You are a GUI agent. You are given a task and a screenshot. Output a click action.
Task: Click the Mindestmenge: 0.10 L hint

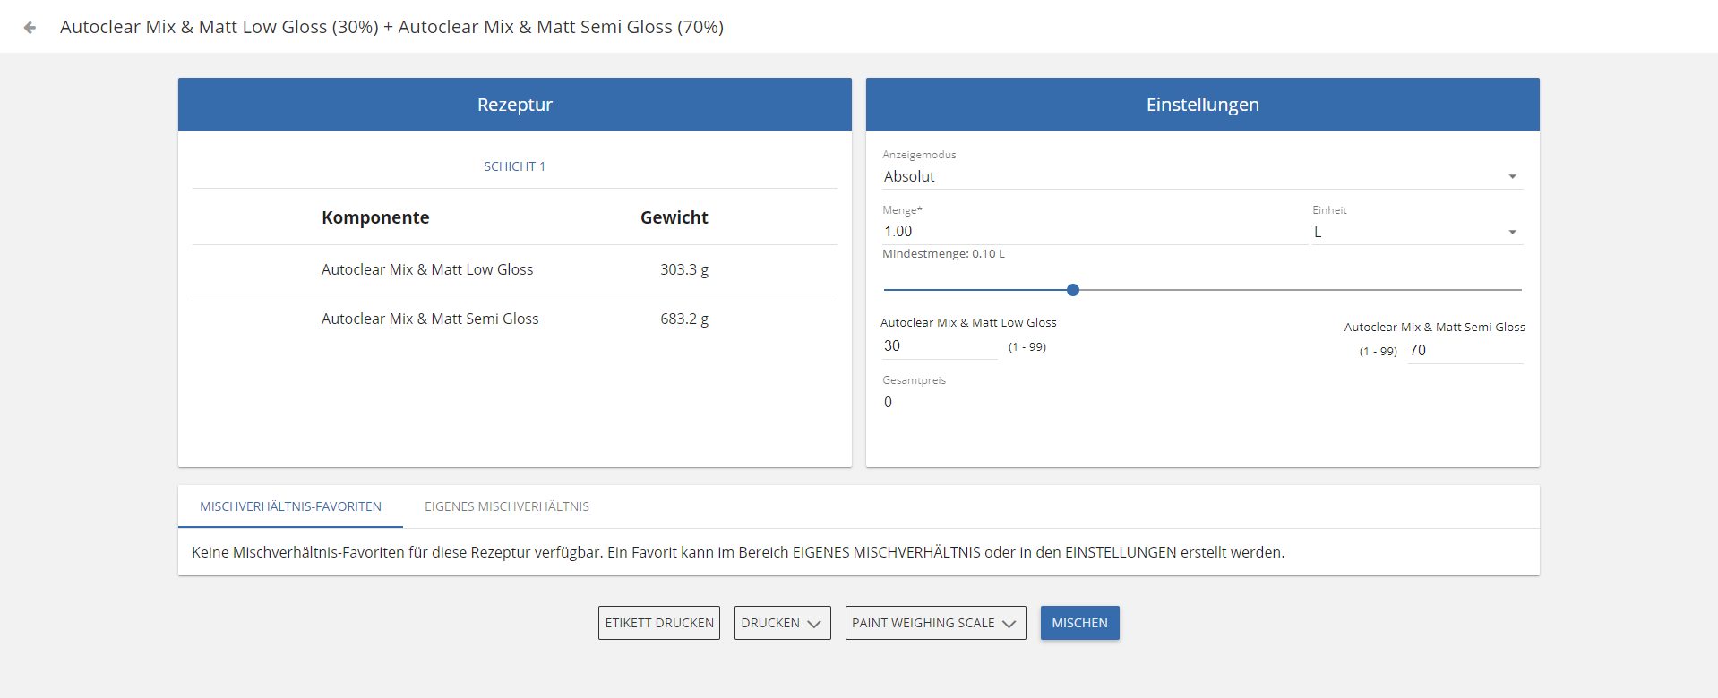coord(943,254)
